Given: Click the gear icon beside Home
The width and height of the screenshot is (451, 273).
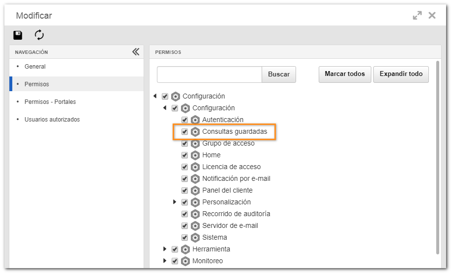Looking at the screenshot, I should 195,155.
